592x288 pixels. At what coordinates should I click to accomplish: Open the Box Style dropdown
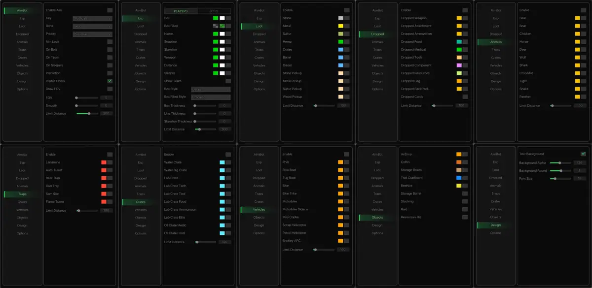211,90
